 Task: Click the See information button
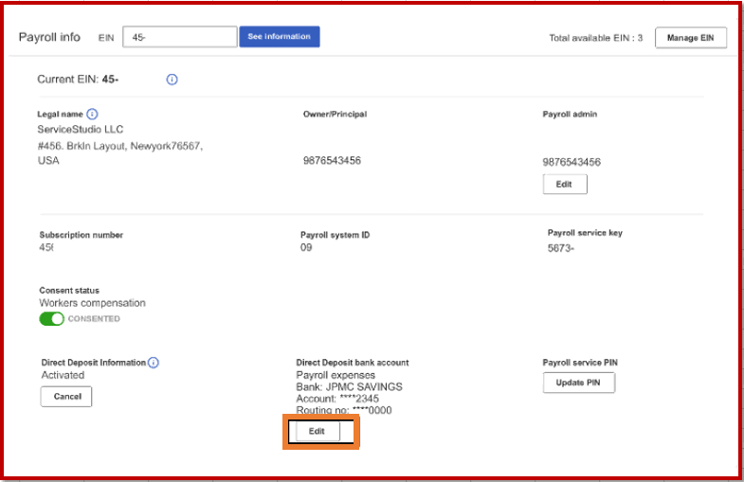coord(280,37)
